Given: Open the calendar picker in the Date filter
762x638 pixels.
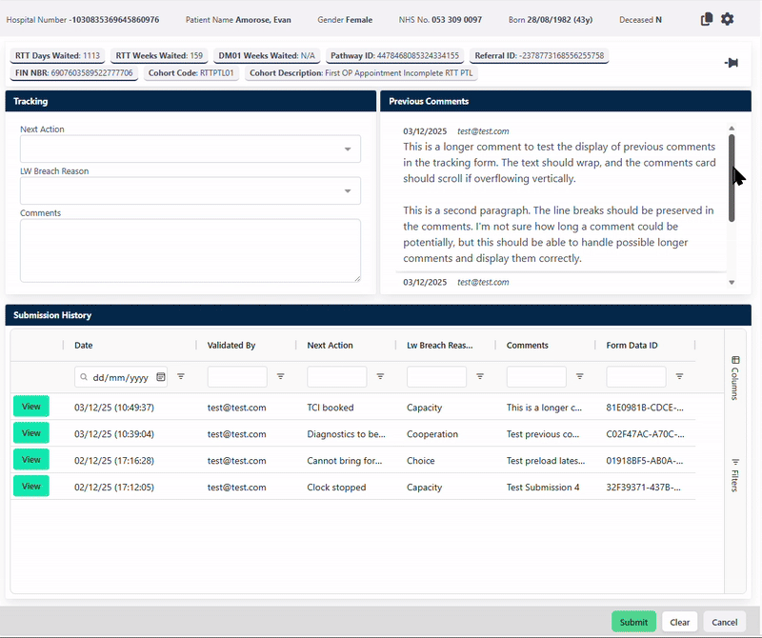Looking at the screenshot, I should point(161,377).
